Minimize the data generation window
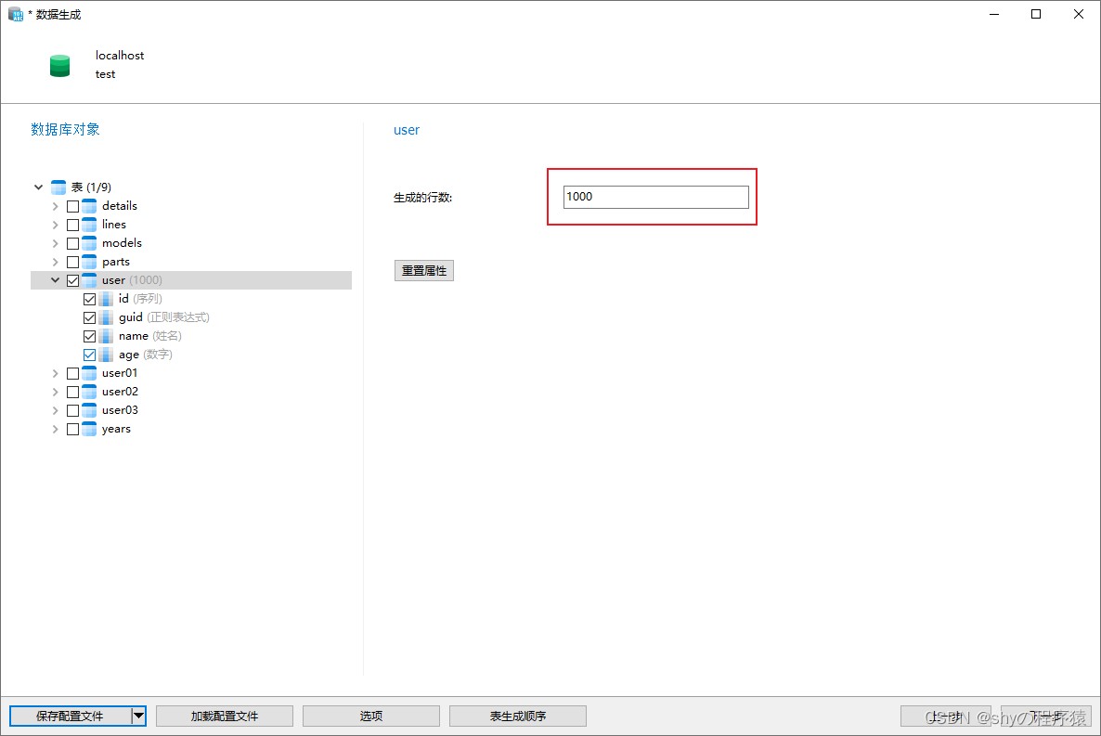The image size is (1101, 736). 994,14
